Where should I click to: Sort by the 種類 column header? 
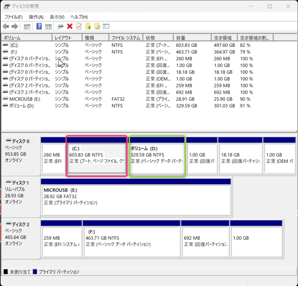pyautogui.click(x=96, y=38)
